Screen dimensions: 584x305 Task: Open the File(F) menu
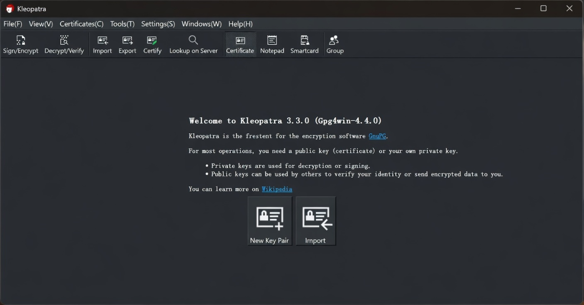13,24
